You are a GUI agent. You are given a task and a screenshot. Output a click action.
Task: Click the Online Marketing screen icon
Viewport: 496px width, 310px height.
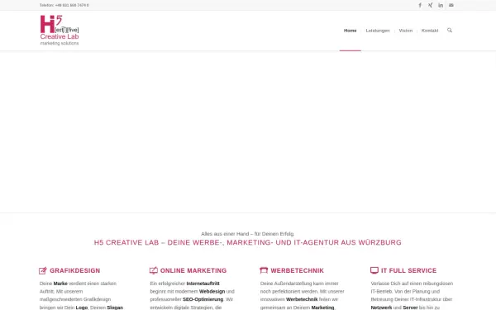154,270
